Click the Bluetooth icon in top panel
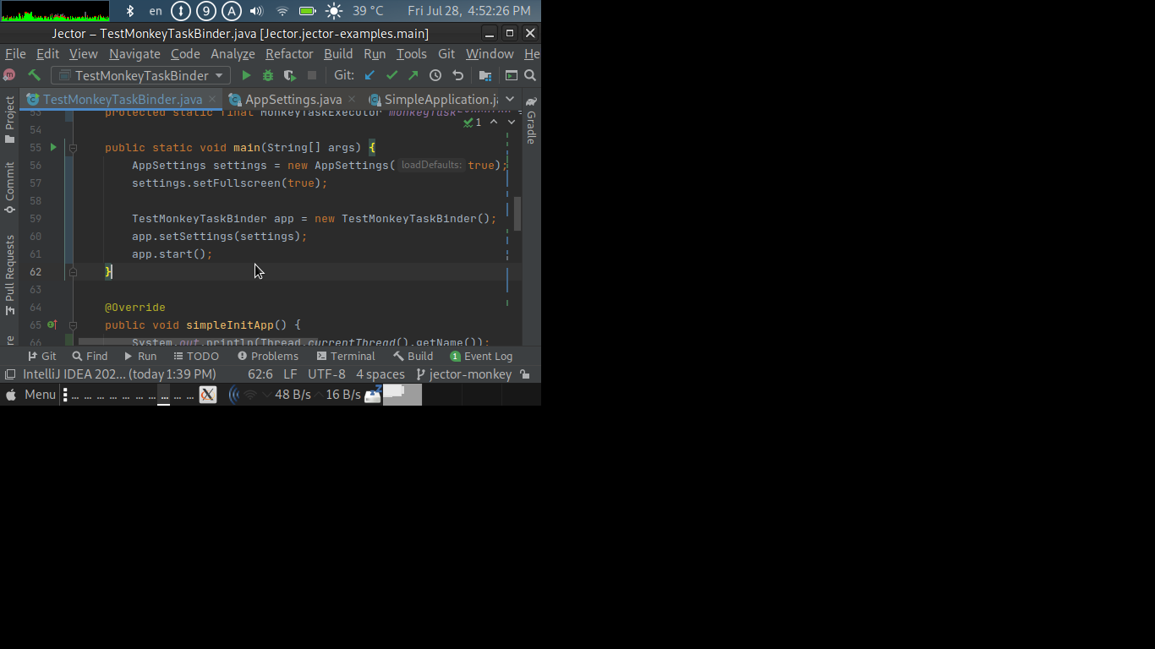The width and height of the screenshot is (1155, 649). [129, 11]
